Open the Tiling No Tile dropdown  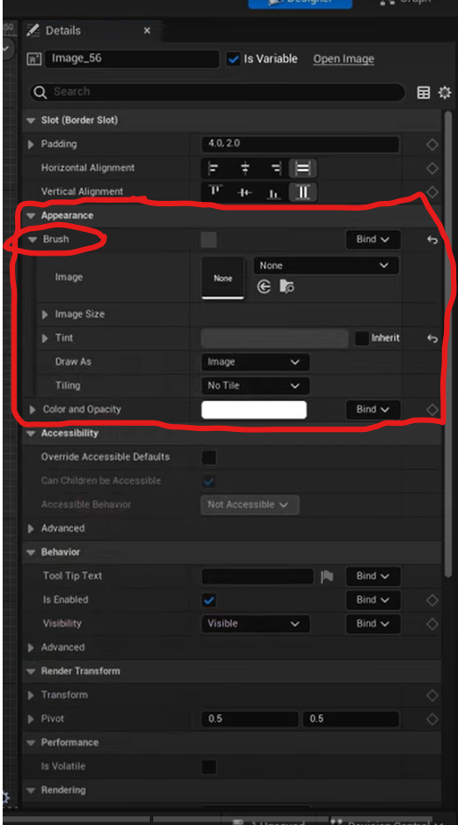[x=255, y=386]
